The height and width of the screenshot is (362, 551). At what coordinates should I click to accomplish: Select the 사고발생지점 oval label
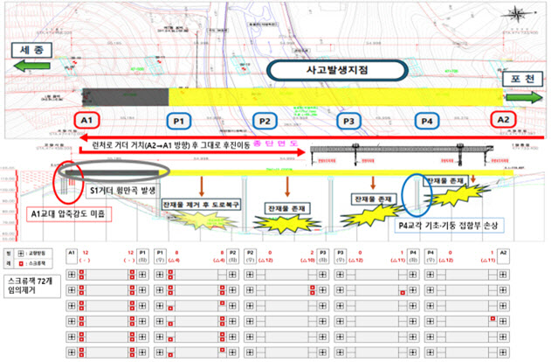point(335,71)
